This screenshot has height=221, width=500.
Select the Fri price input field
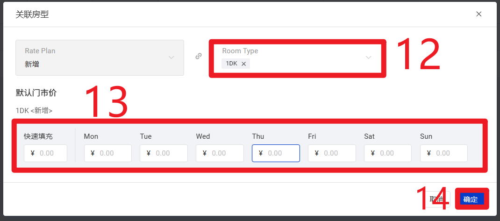point(336,153)
